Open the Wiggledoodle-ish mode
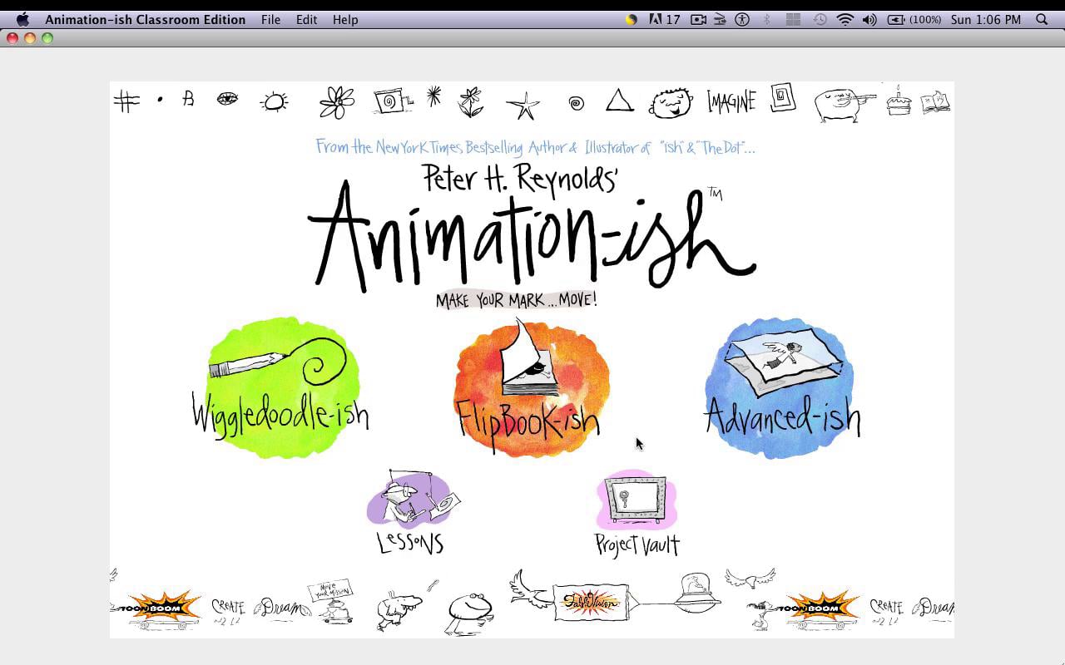This screenshot has width=1065, height=665. pos(281,387)
